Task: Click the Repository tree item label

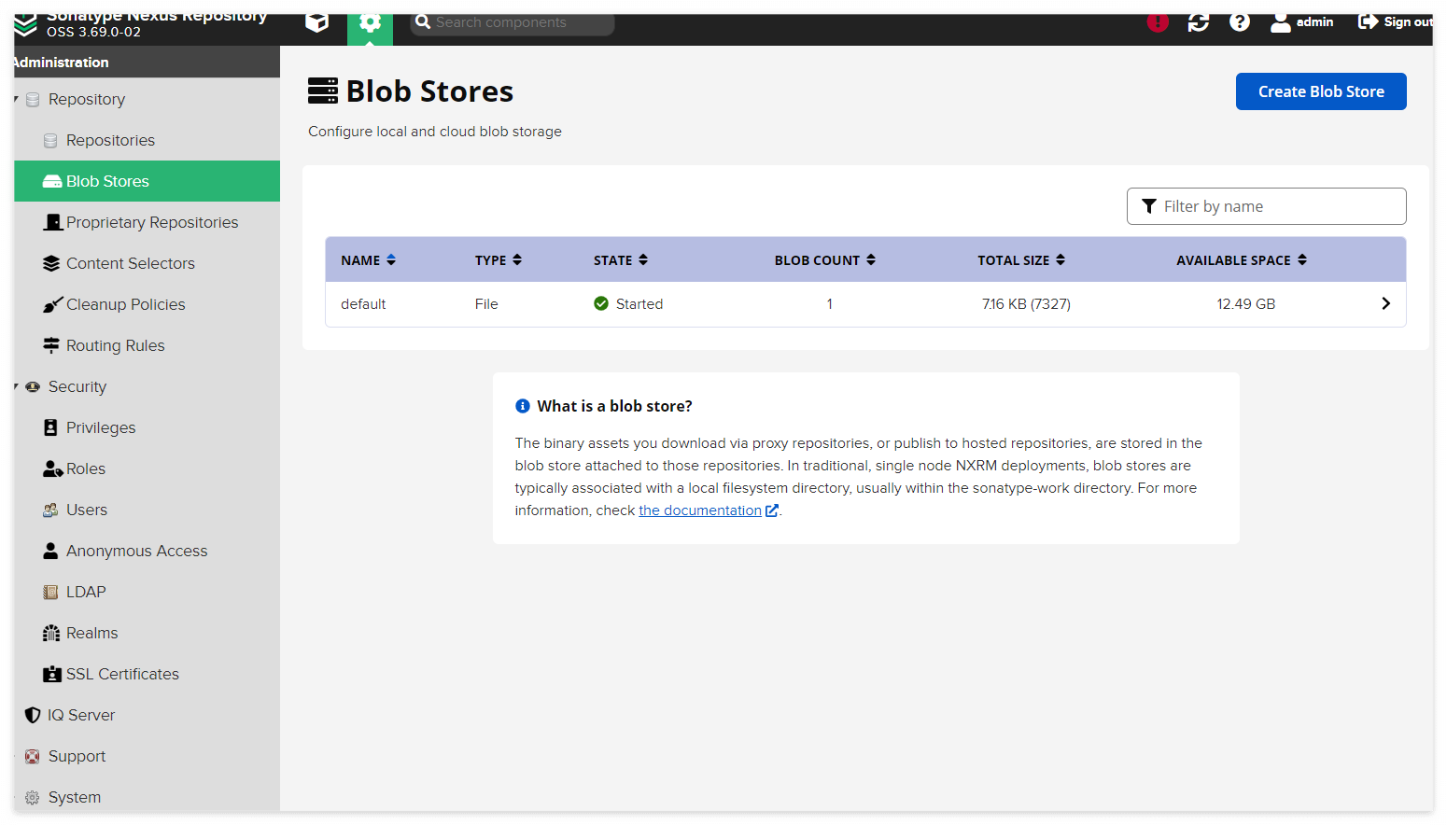Action: [x=87, y=99]
